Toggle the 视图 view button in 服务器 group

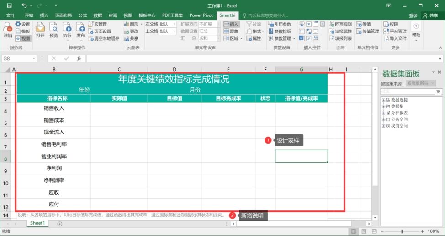coord(23,38)
